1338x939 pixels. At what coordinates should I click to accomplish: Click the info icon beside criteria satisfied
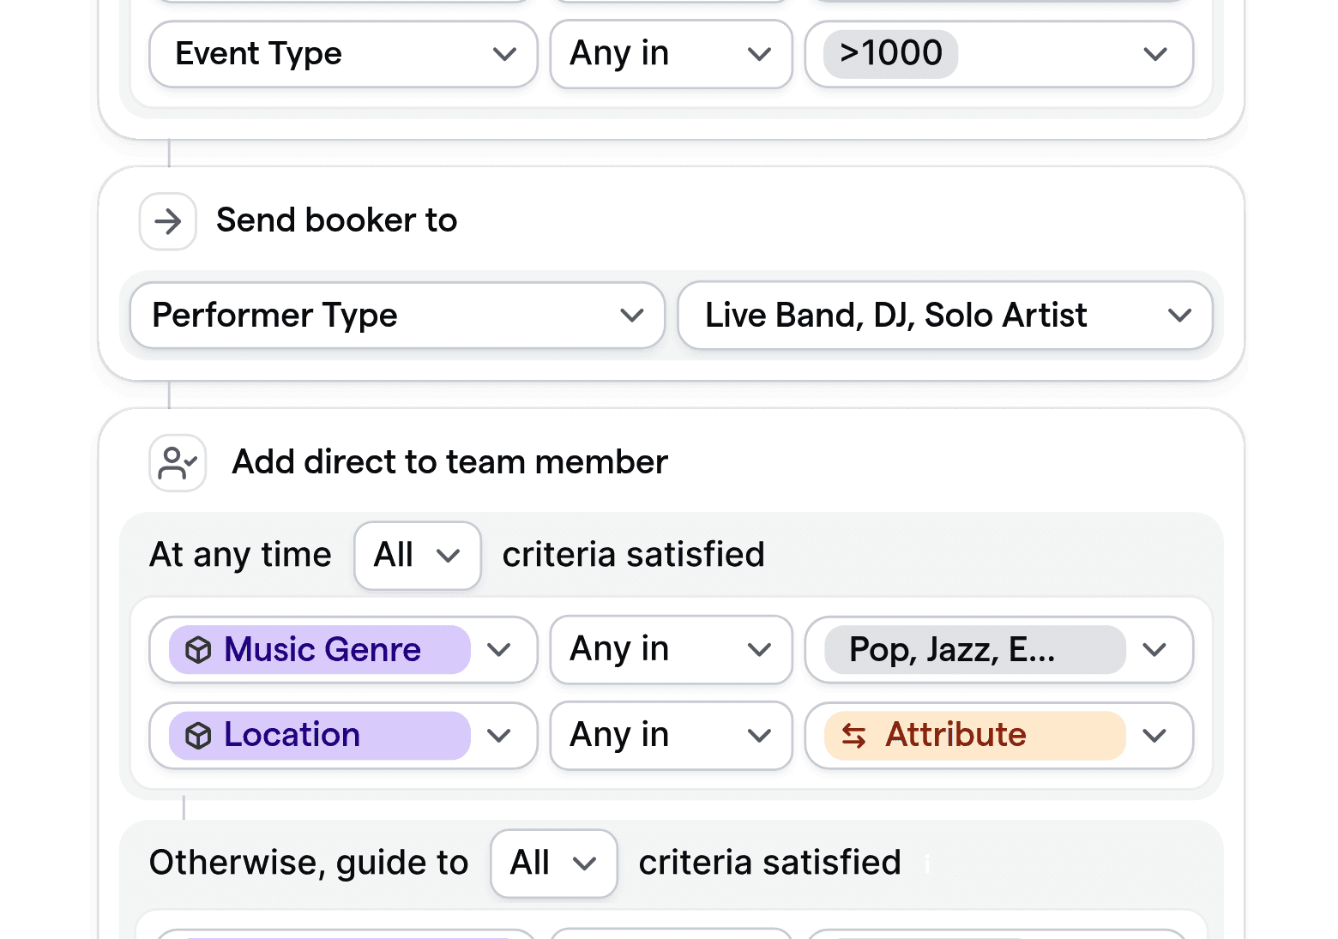pyautogui.click(x=926, y=865)
